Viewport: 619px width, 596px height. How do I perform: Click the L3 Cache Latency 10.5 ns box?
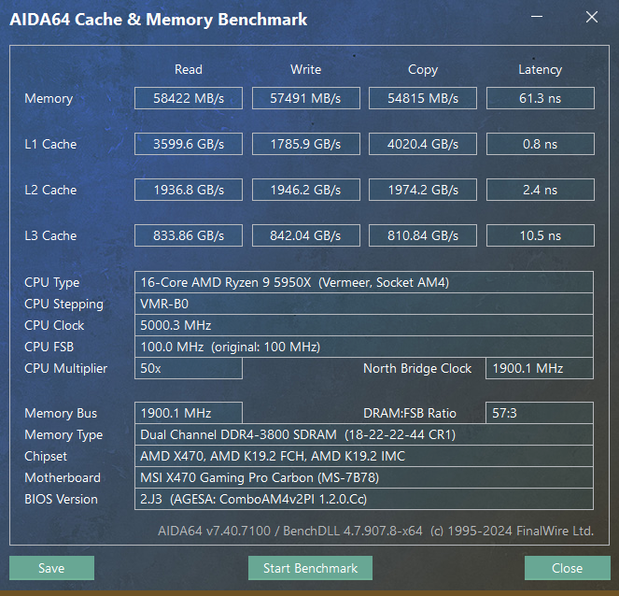(x=540, y=235)
